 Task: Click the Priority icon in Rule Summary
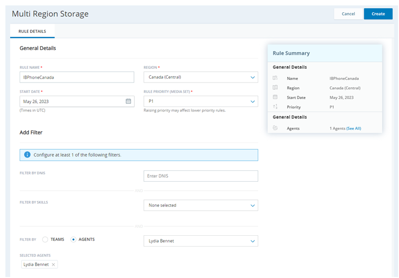click(275, 107)
